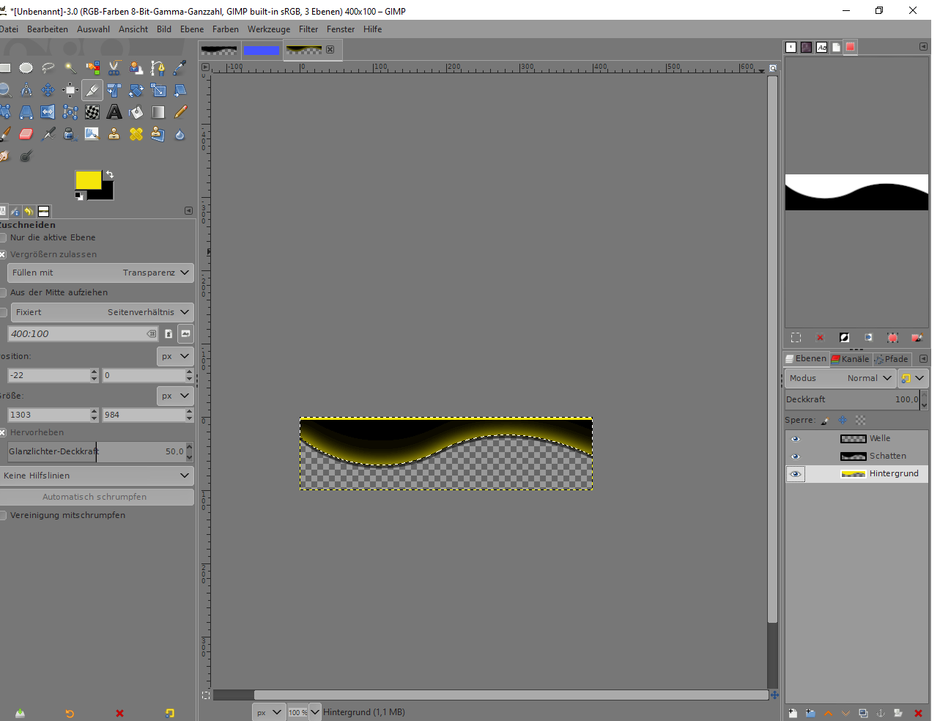Hide the Welle layer
This screenshot has height=721, width=940.
(796, 439)
